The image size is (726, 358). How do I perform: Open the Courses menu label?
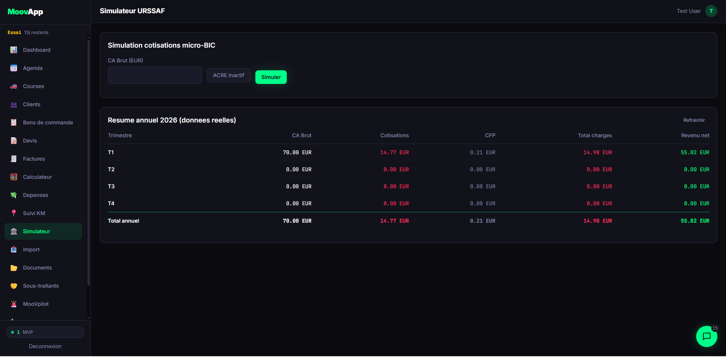point(33,86)
